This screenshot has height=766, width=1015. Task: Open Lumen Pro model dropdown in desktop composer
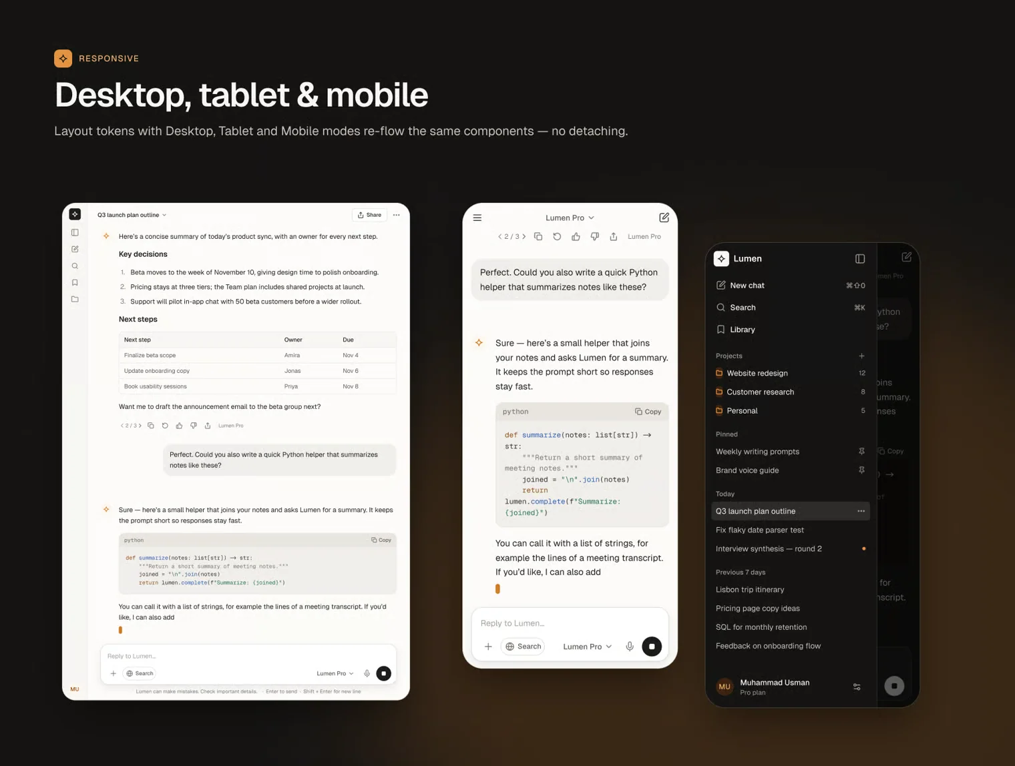pyautogui.click(x=335, y=673)
